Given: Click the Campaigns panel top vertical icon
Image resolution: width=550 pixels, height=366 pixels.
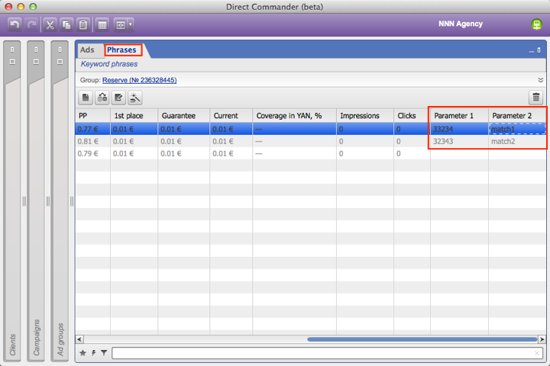Looking at the screenshot, I should point(36,50).
